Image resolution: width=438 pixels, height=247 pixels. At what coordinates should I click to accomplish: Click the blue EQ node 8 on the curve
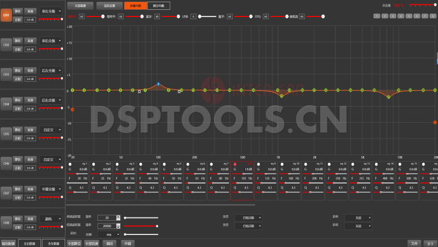[158, 84]
